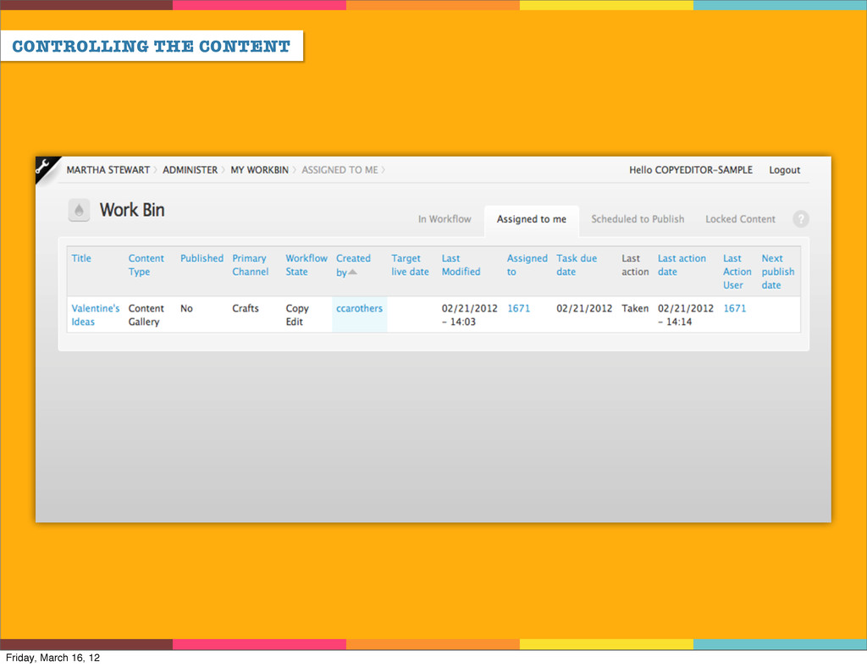Open the Locked Content tab

pos(740,219)
